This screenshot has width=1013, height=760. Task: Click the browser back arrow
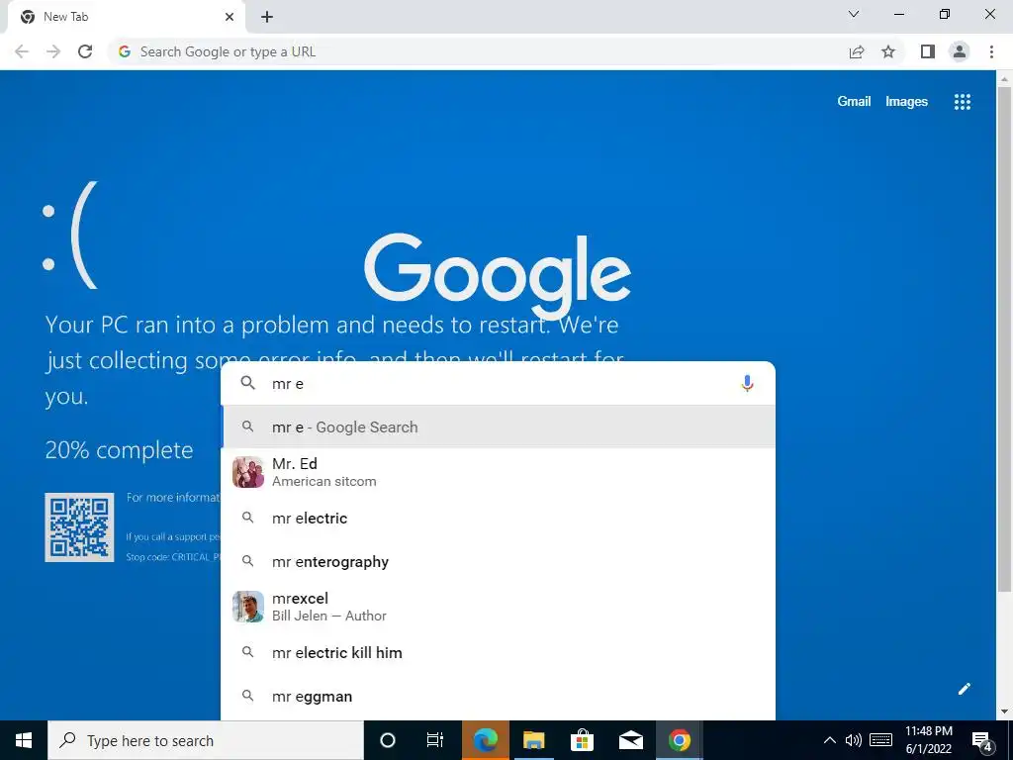(22, 51)
